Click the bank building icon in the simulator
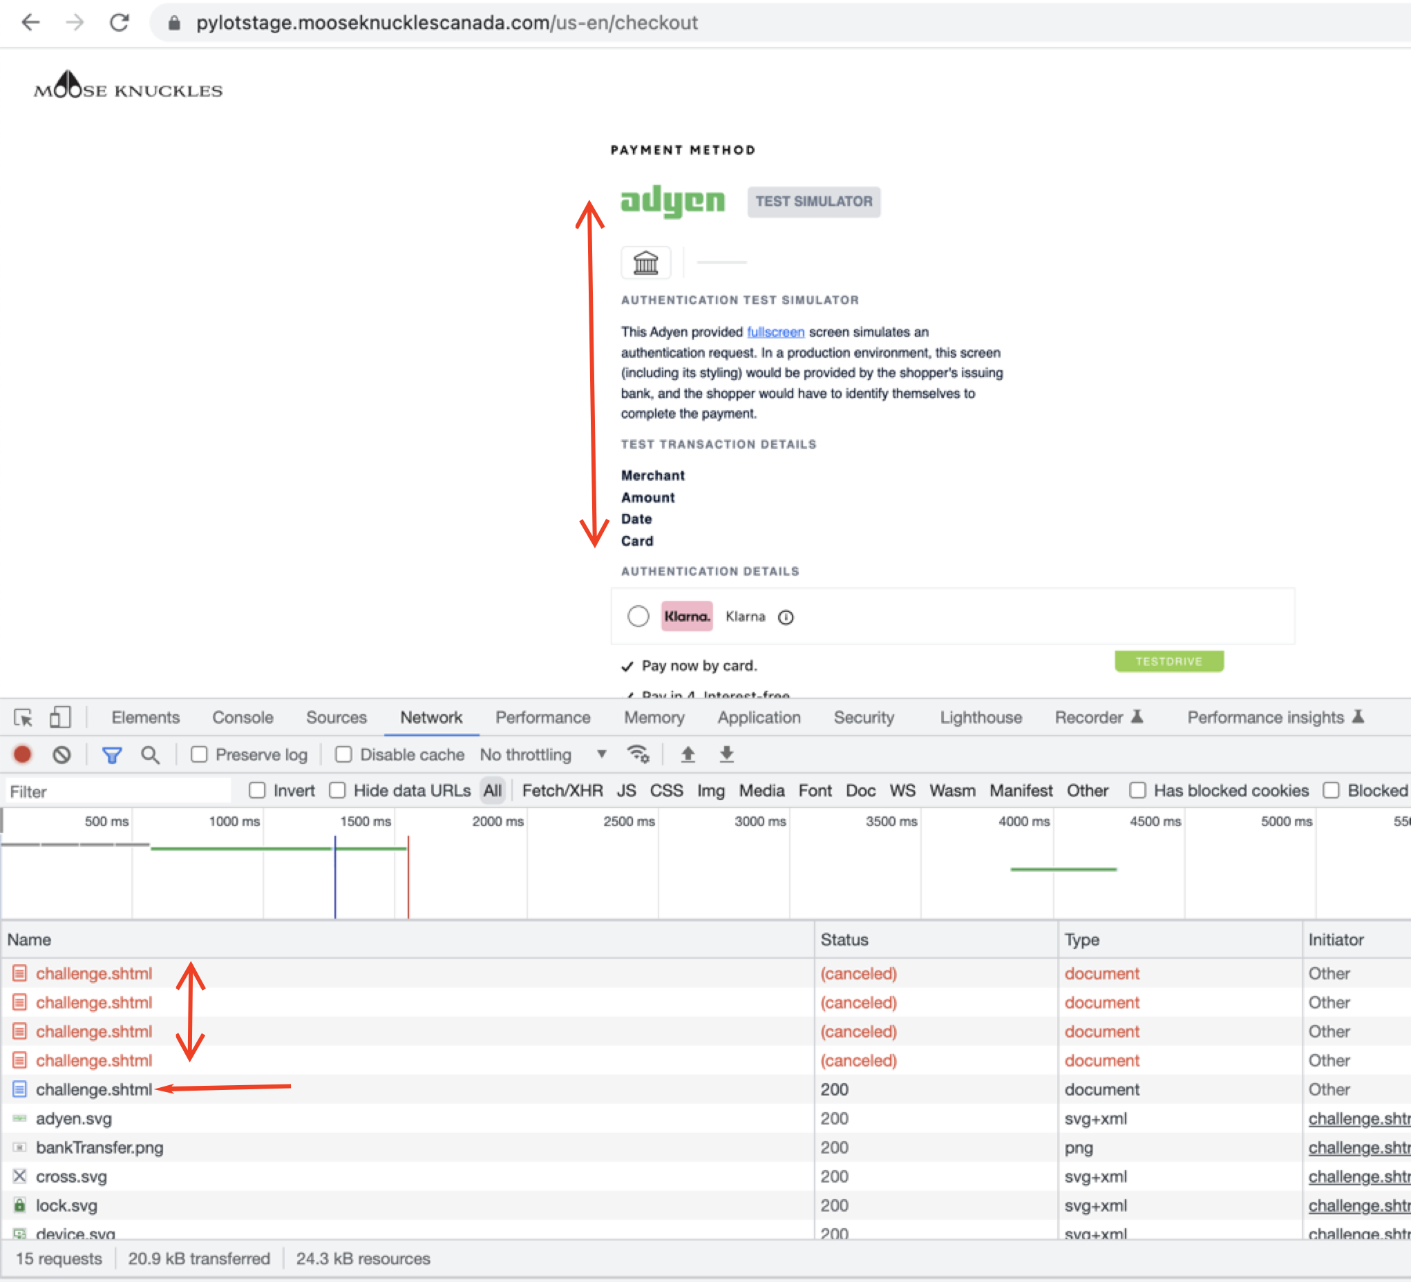Screen dimensions: 1411x1282 click(x=645, y=262)
